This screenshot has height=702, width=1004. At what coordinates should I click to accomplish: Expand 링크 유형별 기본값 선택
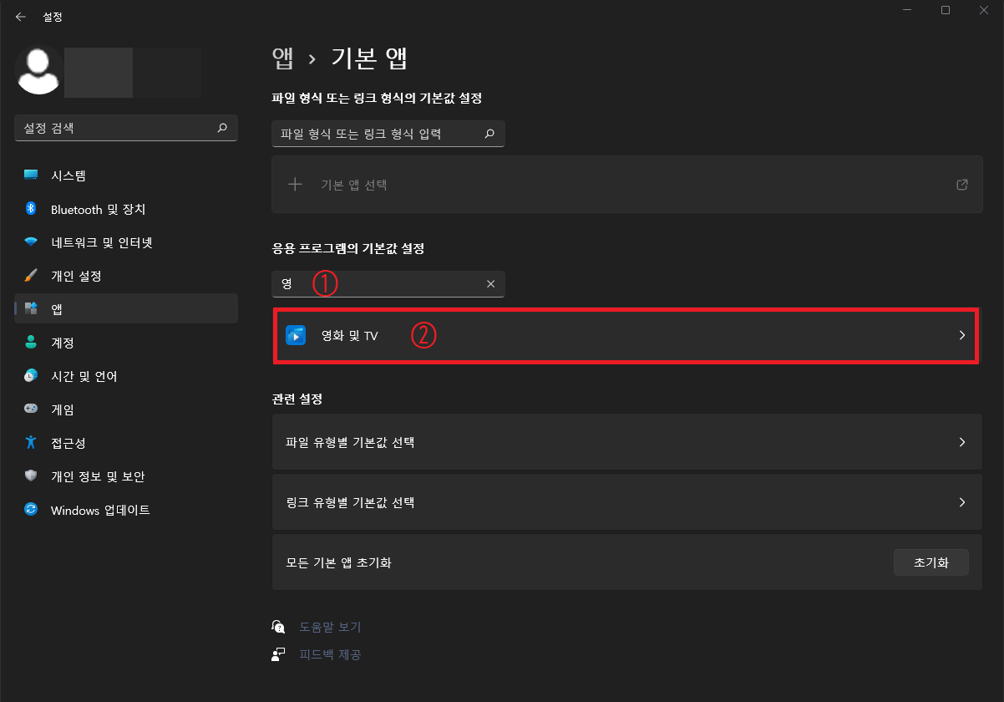pos(962,502)
